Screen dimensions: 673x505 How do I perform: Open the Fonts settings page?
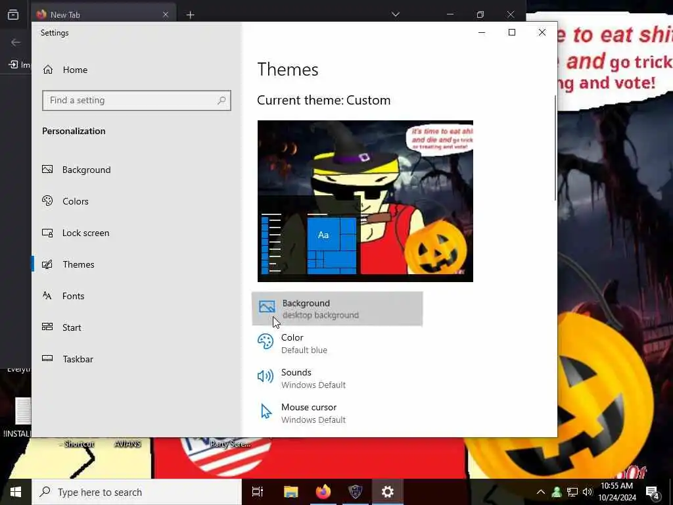coord(137,296)
